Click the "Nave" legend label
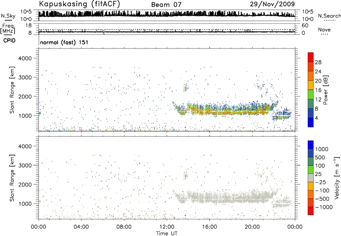 point(324,29)
